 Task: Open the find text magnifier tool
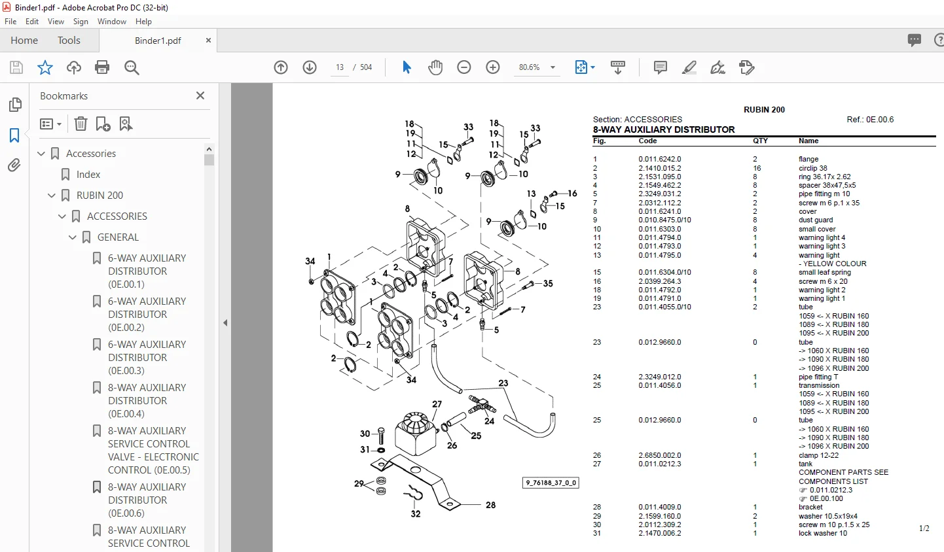pos(132,67)
